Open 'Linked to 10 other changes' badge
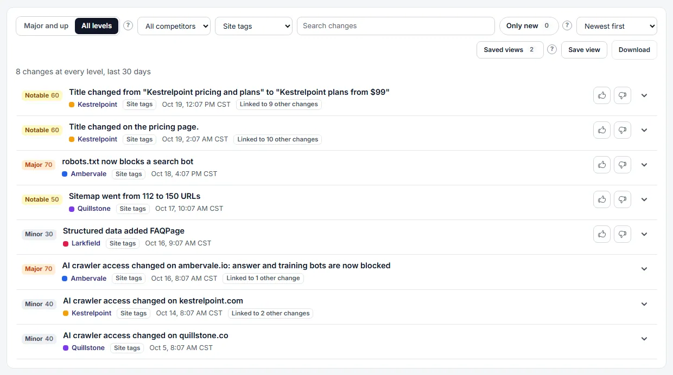This screenshot has height=375, width=673. click(278, 139)
